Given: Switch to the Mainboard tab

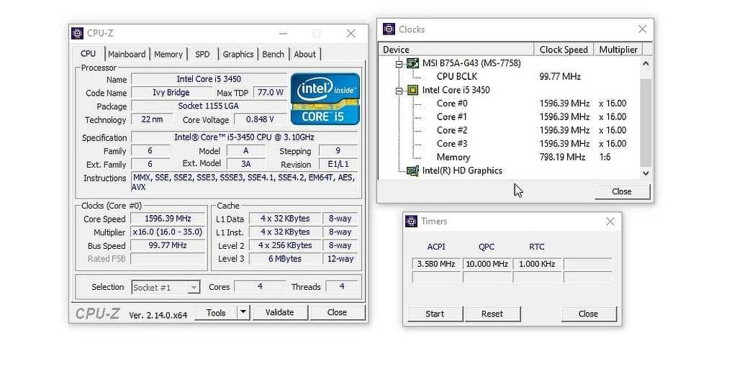Looking at the screenshot, I should [x=127, y=54].
